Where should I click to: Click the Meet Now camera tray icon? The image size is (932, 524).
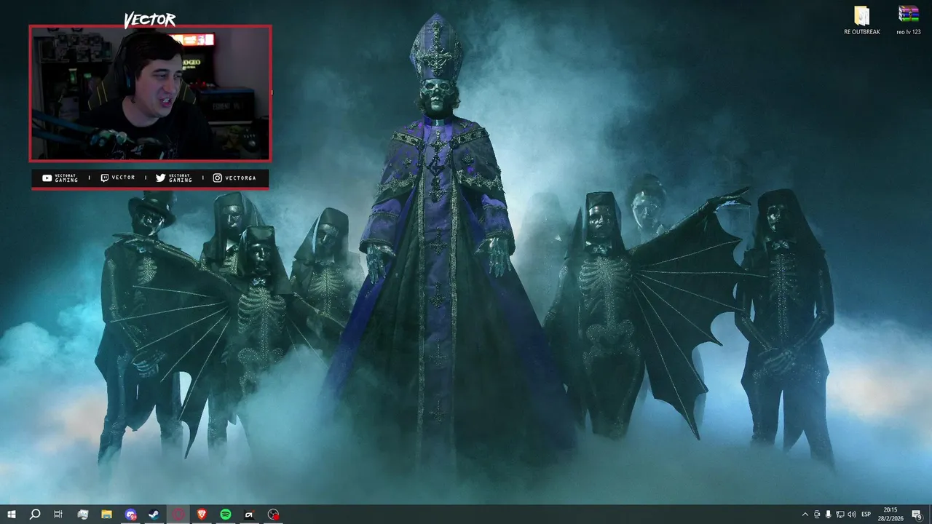tap(817, 515)
